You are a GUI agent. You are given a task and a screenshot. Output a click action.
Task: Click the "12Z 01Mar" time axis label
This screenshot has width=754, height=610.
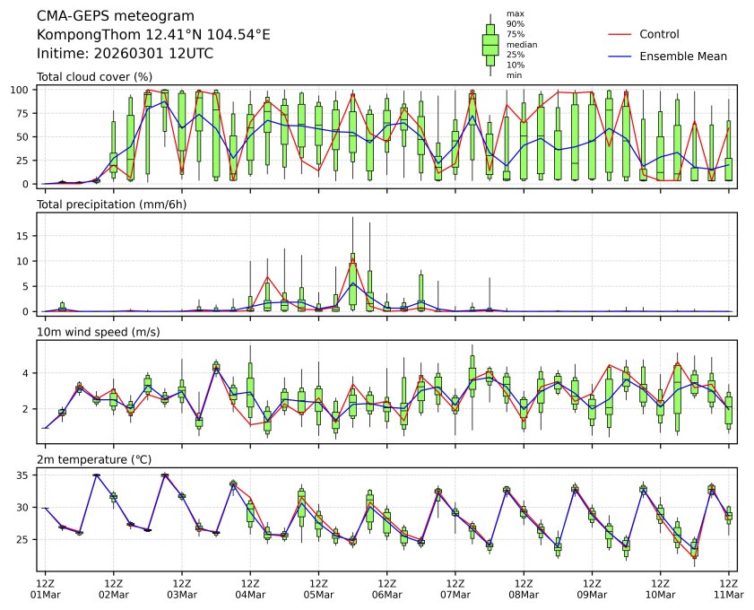[45, 588]
